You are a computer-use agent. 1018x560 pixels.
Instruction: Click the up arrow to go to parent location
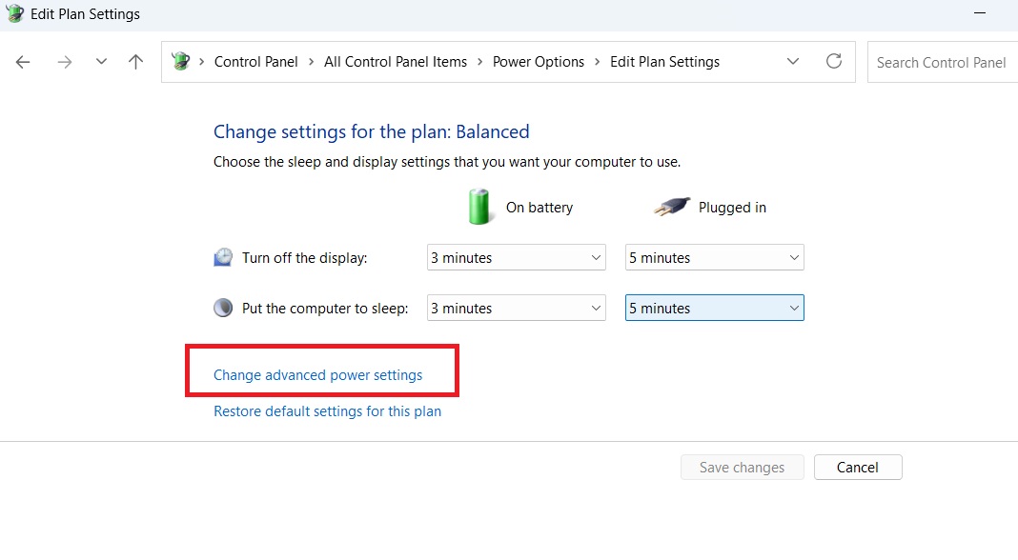(135, 61)
